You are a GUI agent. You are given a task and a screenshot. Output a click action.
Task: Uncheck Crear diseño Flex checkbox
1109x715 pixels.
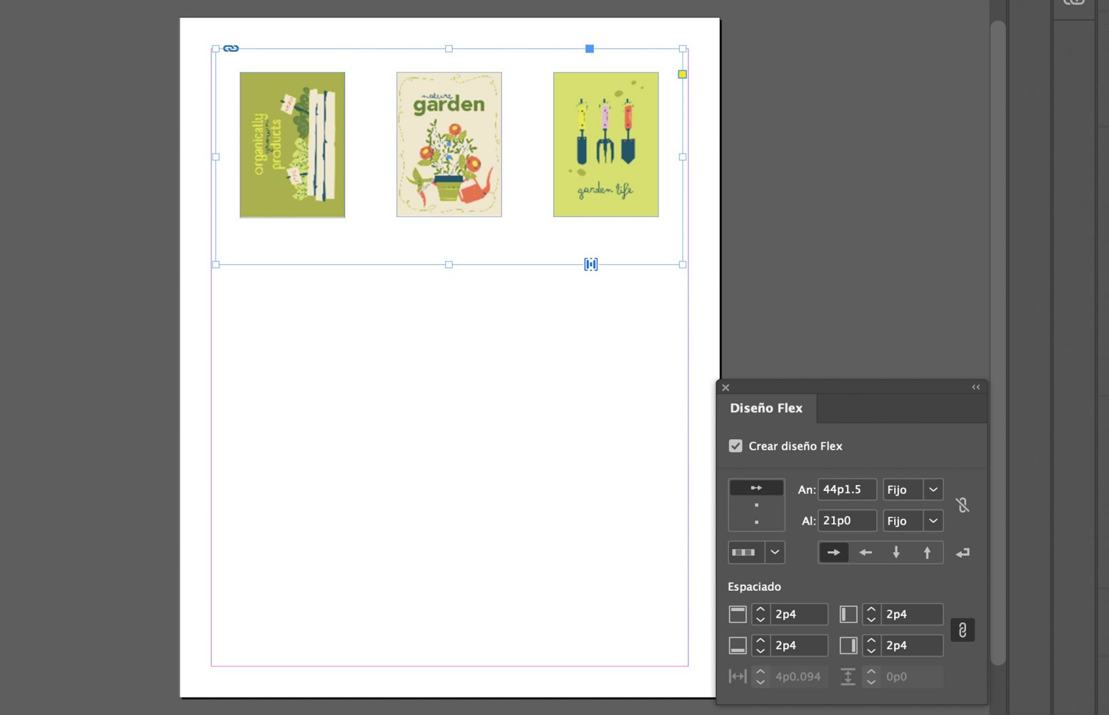coord(735,446)
